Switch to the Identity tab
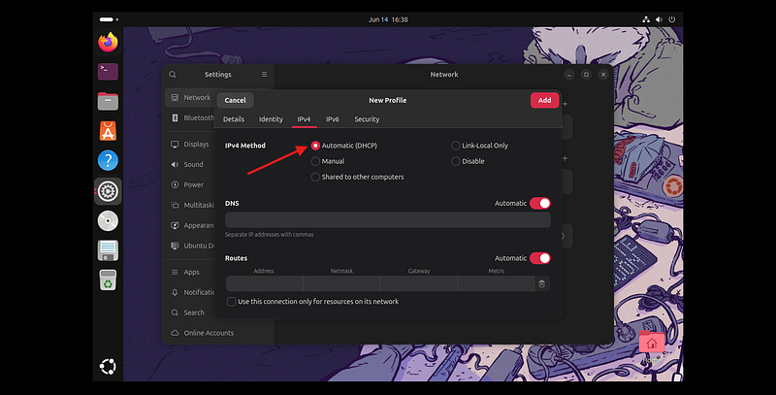 271,119
